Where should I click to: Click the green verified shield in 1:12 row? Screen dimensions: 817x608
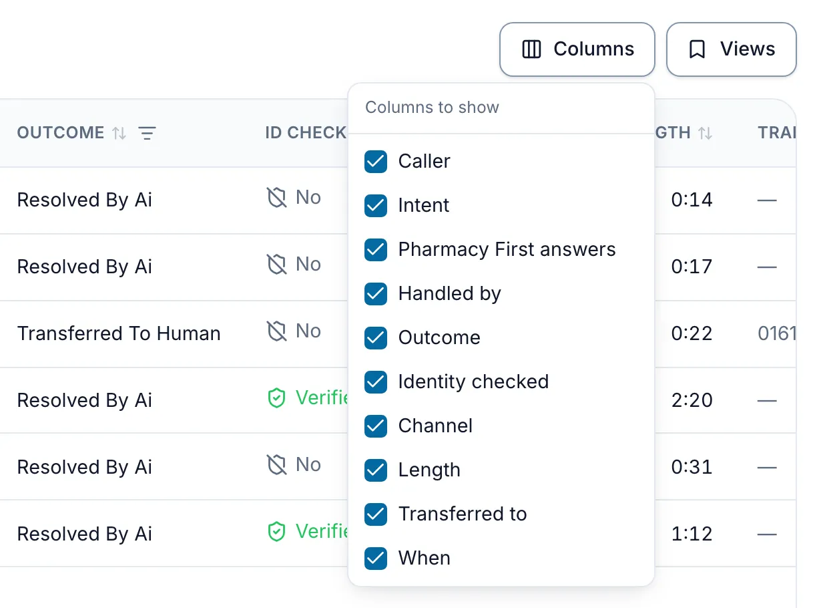pyautogui.click(x=276, y=533)
